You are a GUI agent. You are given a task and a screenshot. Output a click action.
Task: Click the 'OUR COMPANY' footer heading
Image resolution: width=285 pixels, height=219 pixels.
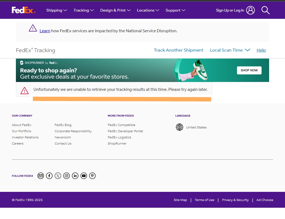pyautogui.click(x=22, y=116)
